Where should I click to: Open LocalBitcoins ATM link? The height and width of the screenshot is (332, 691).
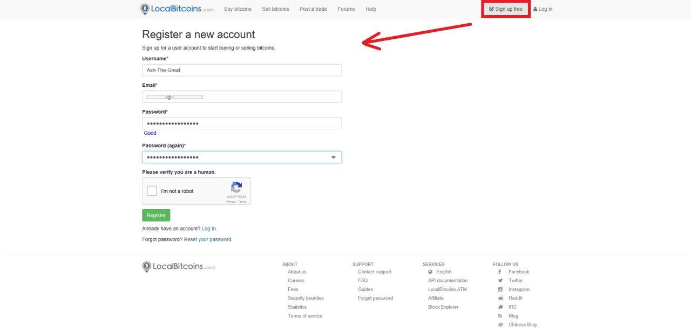click(448, 289)
